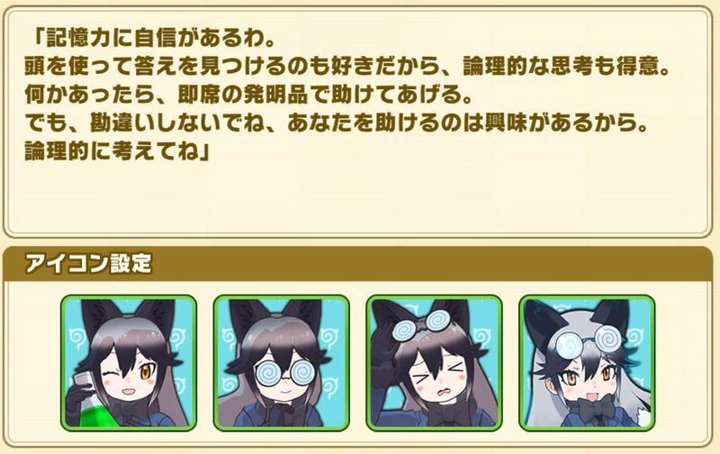Click the text line beginning 頭を使って答え
The height and width of the screenshot is (454, 720).
click(347, 67)
